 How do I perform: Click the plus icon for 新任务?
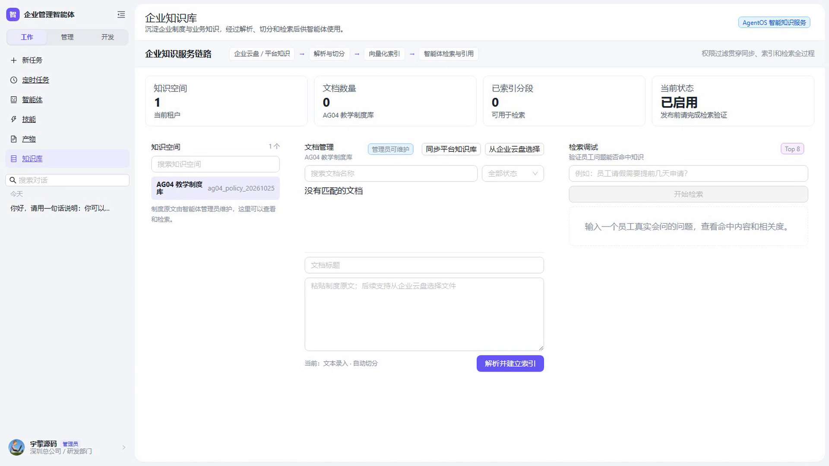coord(14,60)
